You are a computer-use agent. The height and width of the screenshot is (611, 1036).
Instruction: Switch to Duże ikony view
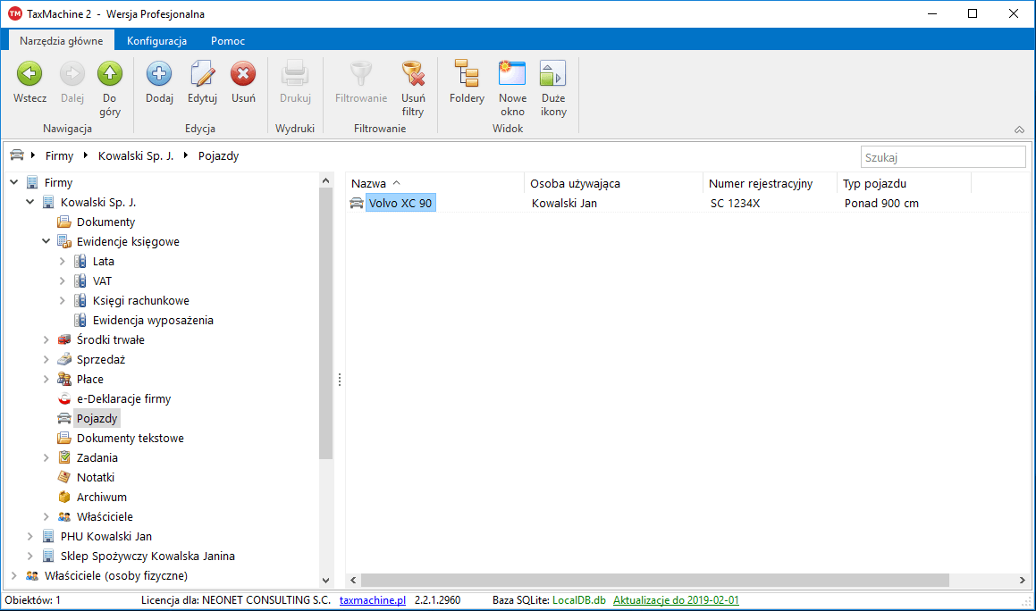coord(553,75)
